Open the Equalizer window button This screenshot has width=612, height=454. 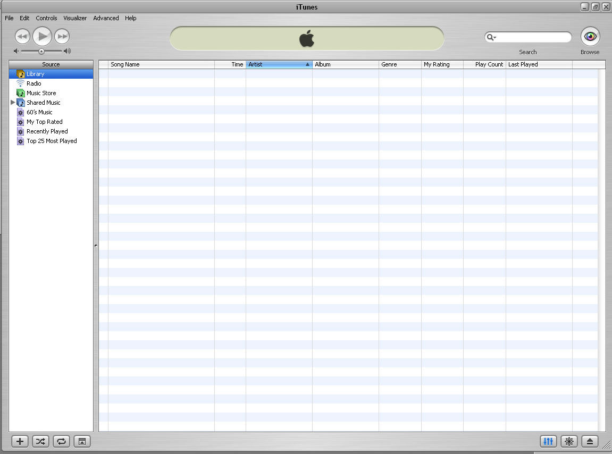click(548, 442)
